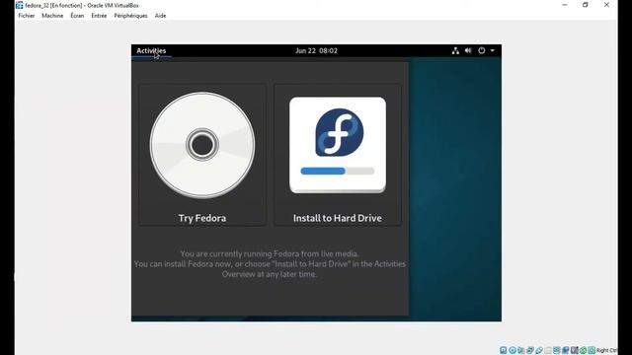
Task: Click the VirtualBox window title bar icon
Action: point(19,5)
